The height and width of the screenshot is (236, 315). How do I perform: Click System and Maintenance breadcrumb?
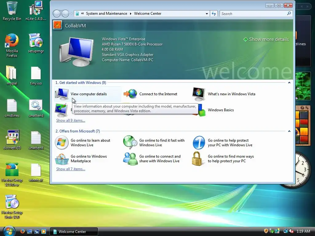point(106,14)
